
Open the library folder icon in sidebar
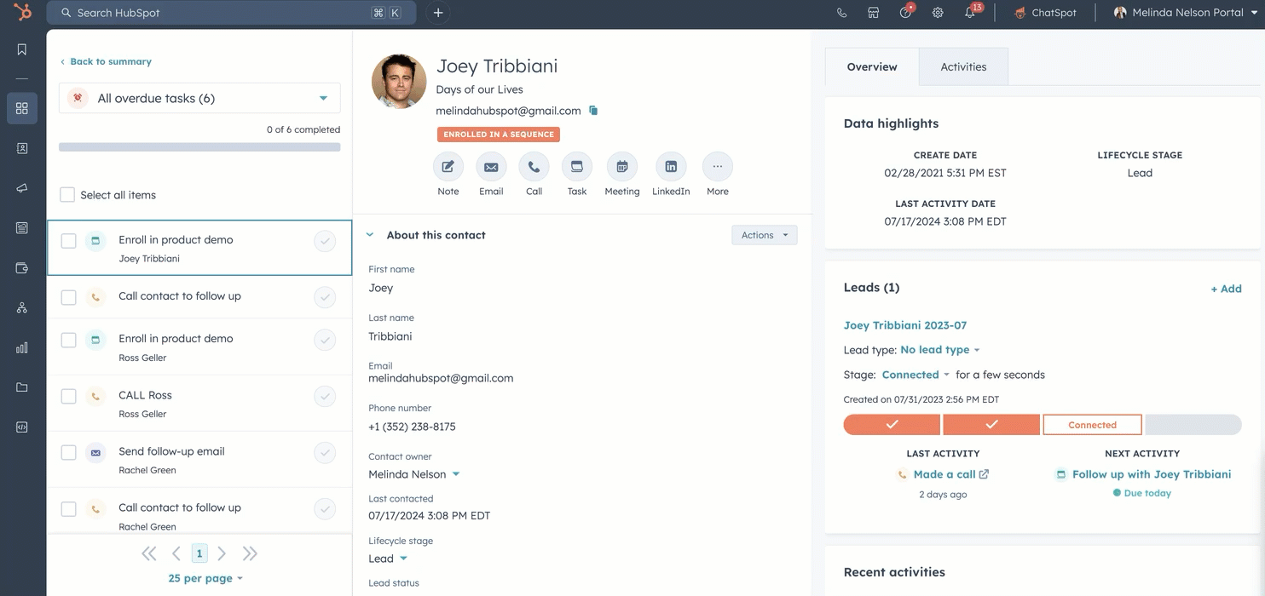click(22, 387)
